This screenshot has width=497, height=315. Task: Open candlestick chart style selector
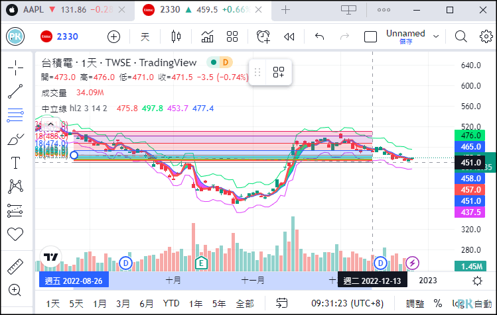click(x=176, y=36)
